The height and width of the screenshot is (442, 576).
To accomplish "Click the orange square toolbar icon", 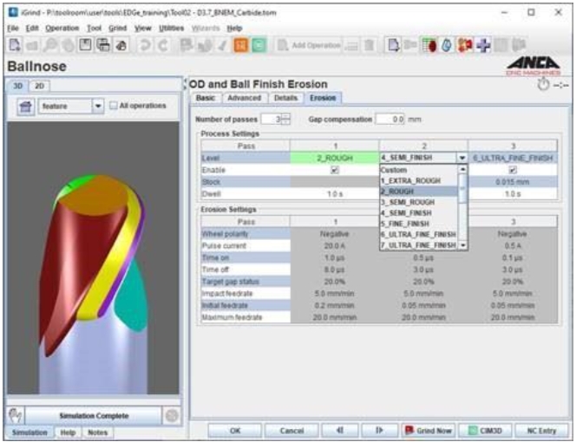I will click(x=241, y=45).
